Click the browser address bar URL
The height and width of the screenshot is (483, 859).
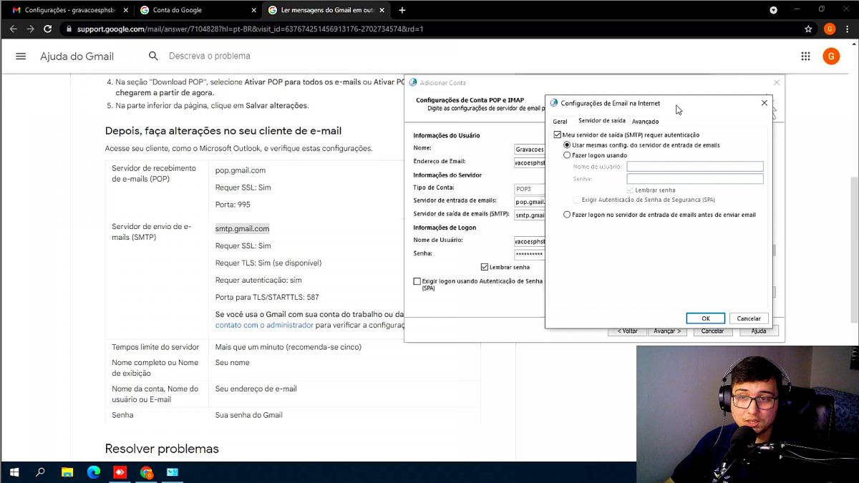click(x=250, y=29)
